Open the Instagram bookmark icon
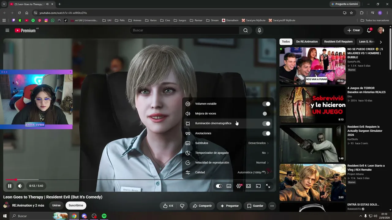 click(46, 20)
